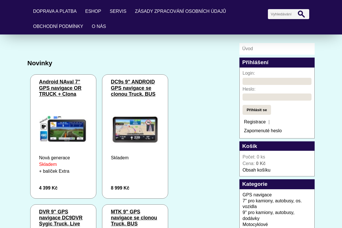Follow the Registrace link
This screenshot has height=228, width=342.
pyautogui.click(x=255, y=122)
